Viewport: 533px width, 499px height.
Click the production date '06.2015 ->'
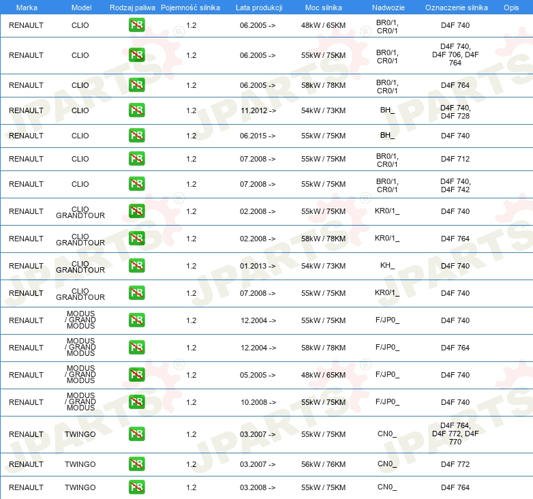258,136
